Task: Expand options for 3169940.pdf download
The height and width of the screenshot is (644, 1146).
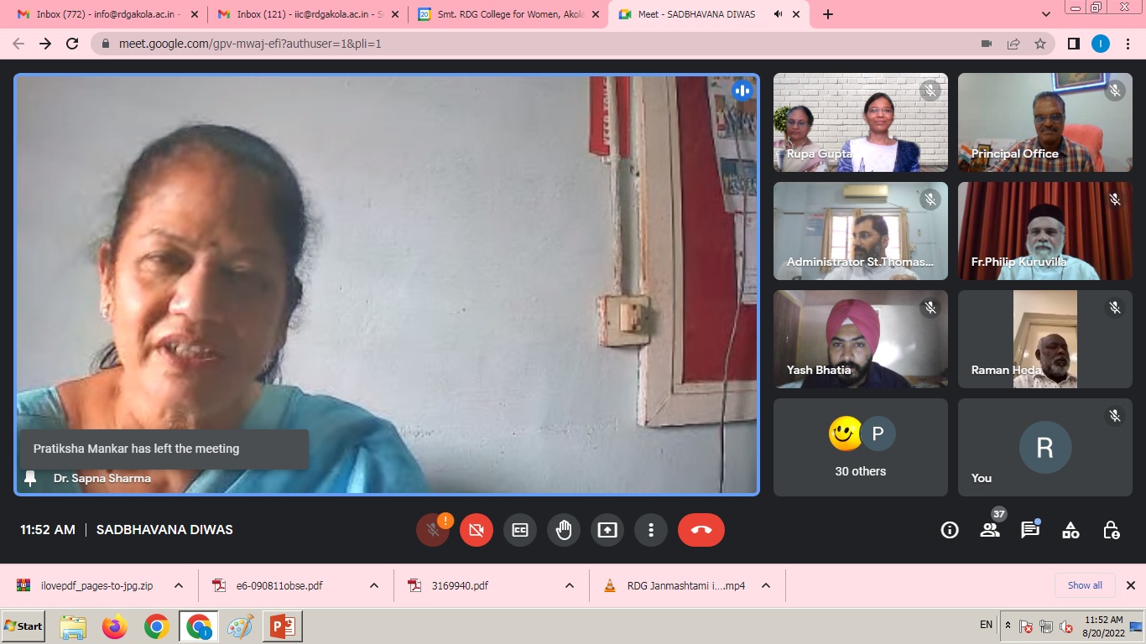Action: coord(570,586)
